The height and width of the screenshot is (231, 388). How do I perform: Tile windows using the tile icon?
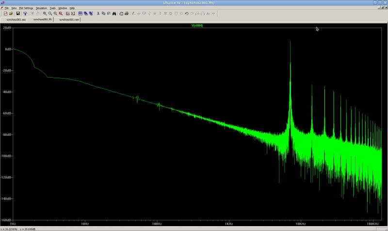tap(80, 14)
